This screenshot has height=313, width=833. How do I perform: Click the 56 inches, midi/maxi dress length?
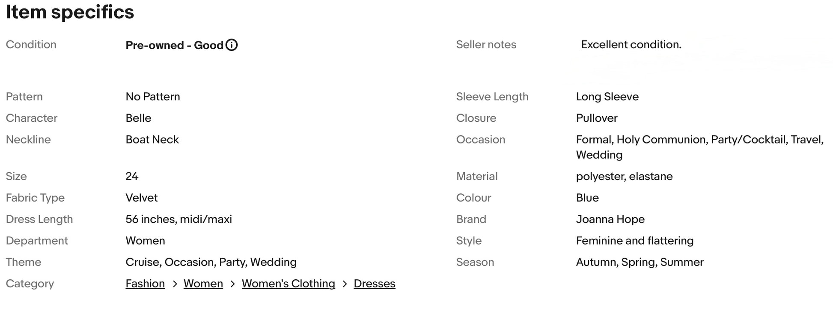point(178,219)
